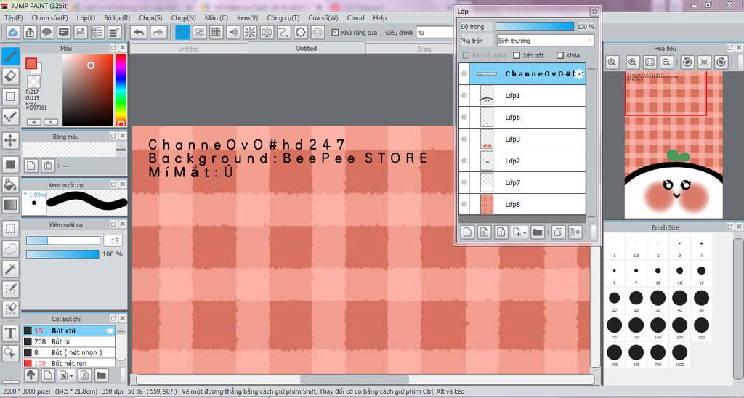
Task: Click the fit-to-window icon in navigator
Action: pos(650,62)
